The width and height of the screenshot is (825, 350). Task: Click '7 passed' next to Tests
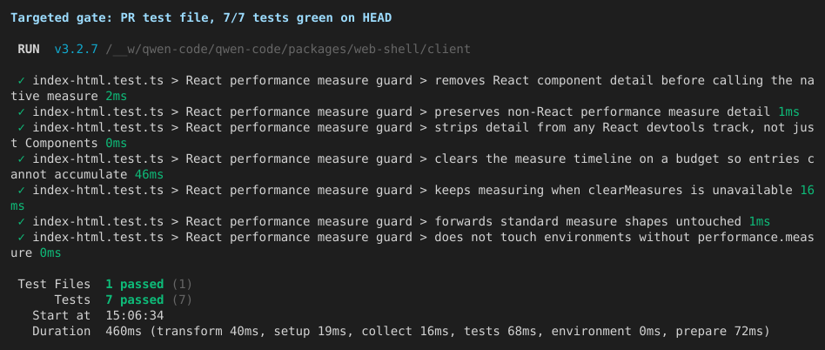point(135,300)
